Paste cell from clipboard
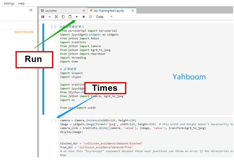The height and width of the screenshot is (160, 234). point(70,17)
